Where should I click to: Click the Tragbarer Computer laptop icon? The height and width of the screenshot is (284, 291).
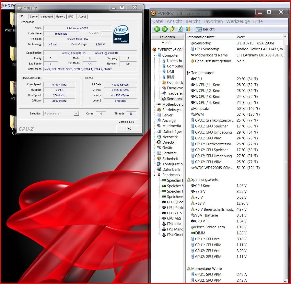tap(164, 93)
